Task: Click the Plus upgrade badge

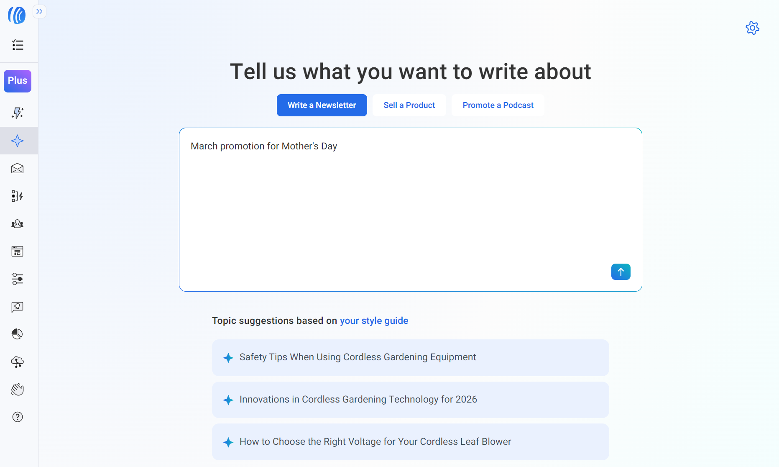Action: (x=17, y=81)
